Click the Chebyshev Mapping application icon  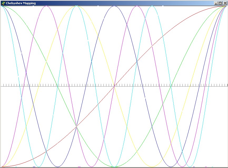tap(3, 3)
